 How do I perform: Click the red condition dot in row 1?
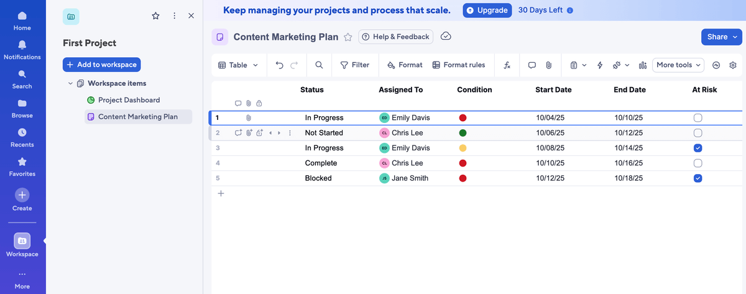(463, 117)
